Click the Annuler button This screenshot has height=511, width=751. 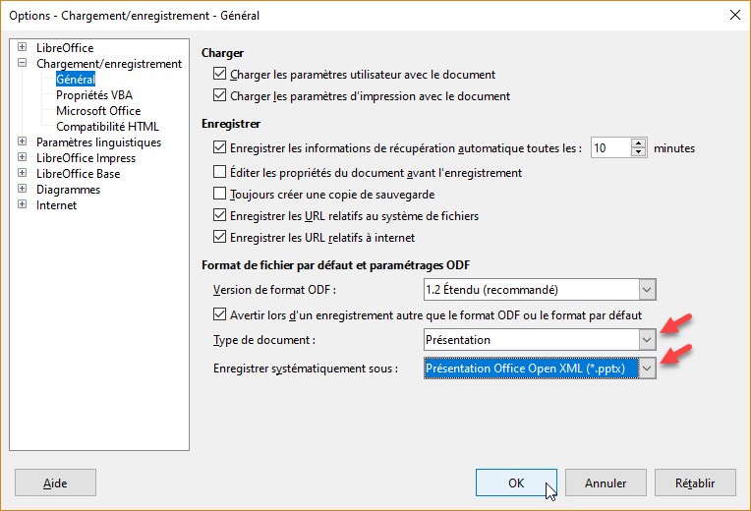coord(606,483)
